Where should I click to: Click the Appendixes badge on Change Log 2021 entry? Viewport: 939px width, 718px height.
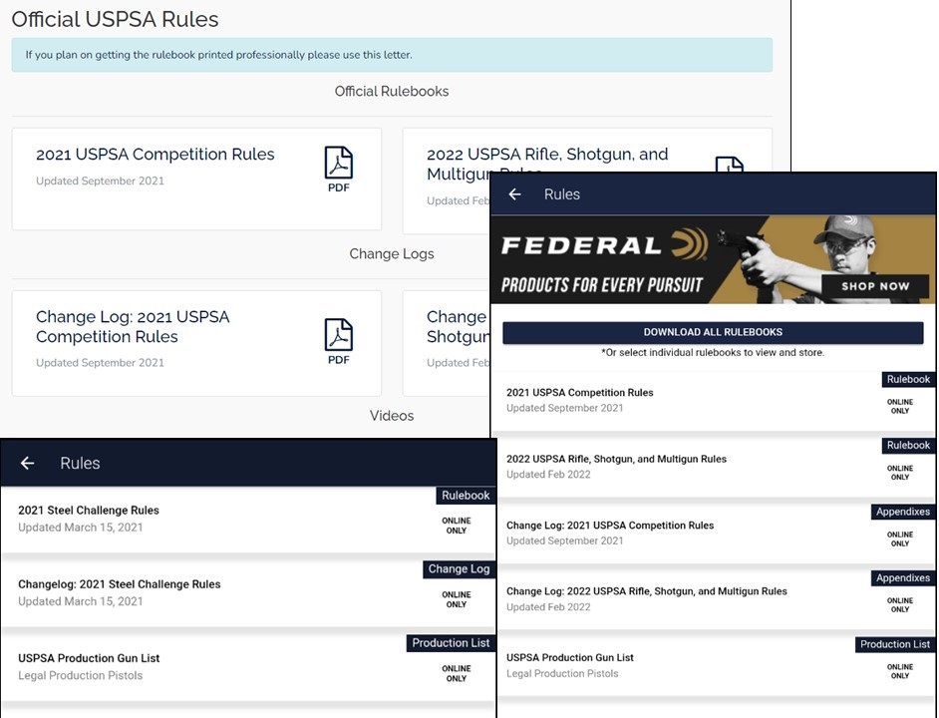(x=902, y=512)
